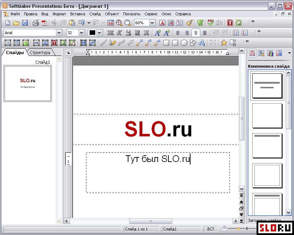The image size is (294, 235).
Task: Set actual size 1:1 zoom
Action: pyautogui.click(x=111, y=23)
